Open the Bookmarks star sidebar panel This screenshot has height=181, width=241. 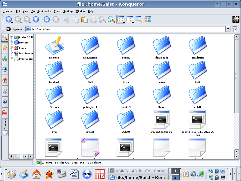pyautogui.click(x=5, y=48)
